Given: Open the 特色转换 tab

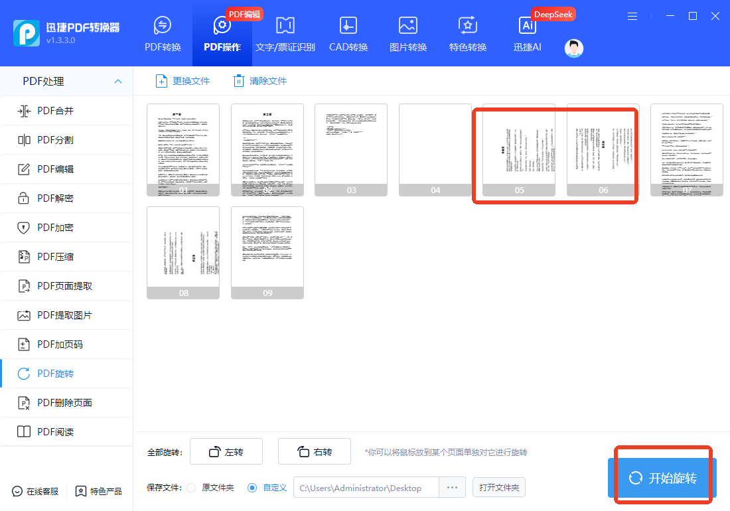Looking at the screenshot, I should click(x=467, y=34).
